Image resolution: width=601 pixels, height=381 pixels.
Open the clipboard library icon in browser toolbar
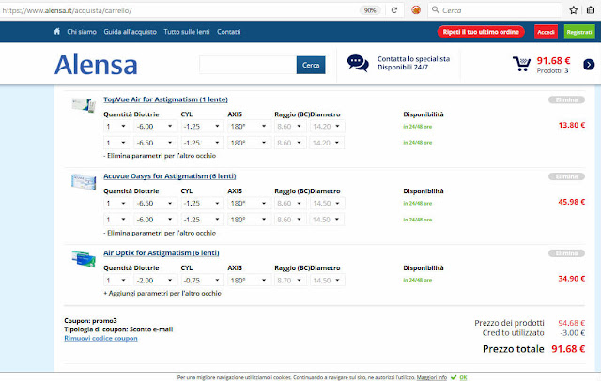(x=591, y=10)
